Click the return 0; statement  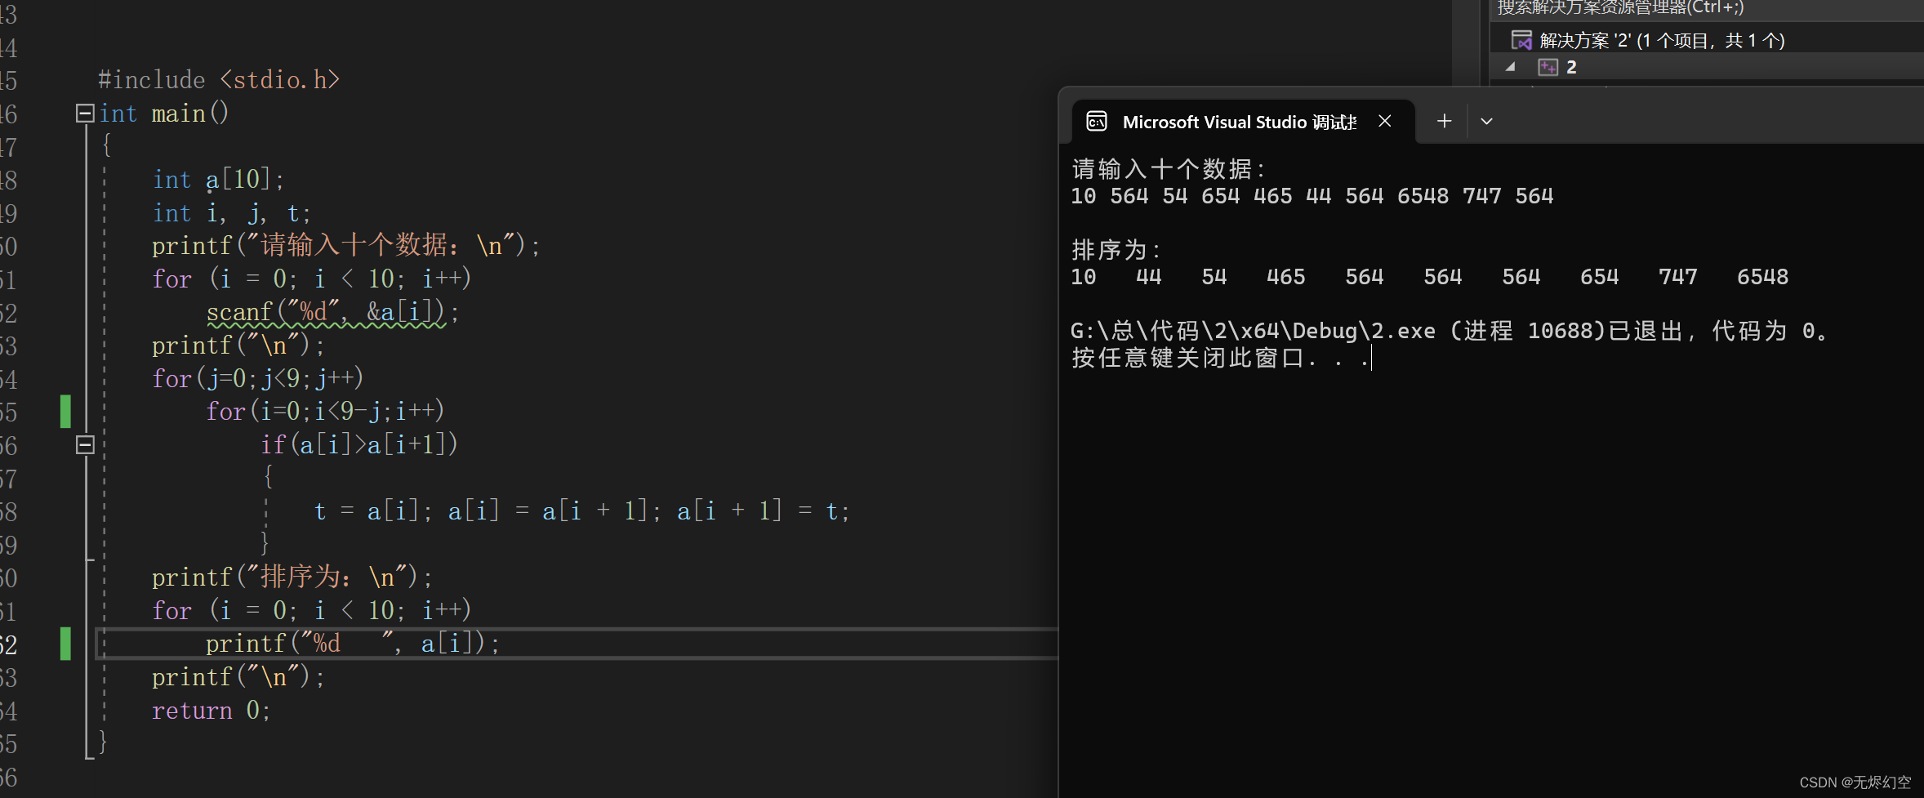(x=211, y=711)
